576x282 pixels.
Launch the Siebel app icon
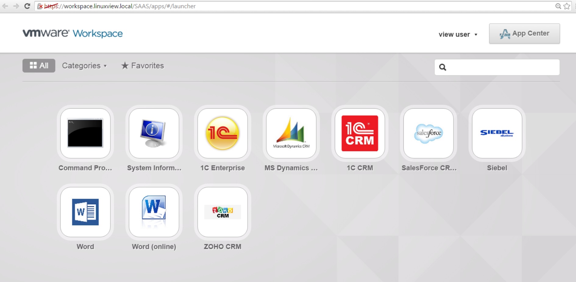497,133
